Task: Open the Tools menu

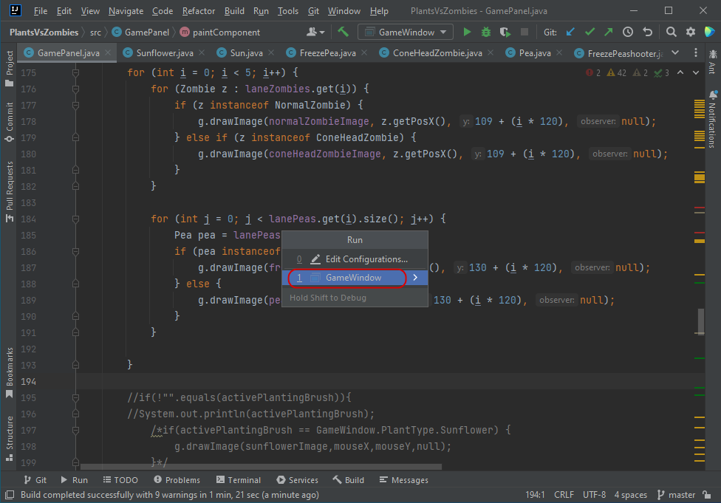Action: (x=288, y=10)
